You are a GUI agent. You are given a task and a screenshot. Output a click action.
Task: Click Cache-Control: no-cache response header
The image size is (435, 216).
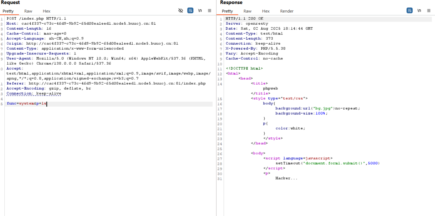(254, 58)
